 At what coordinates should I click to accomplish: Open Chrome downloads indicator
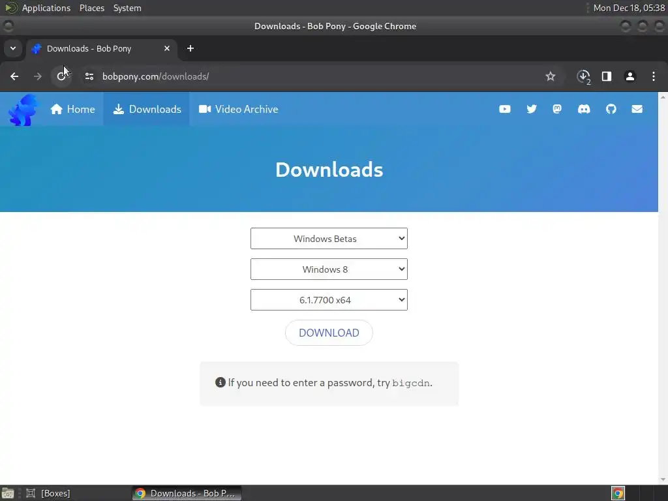point(584,77)
